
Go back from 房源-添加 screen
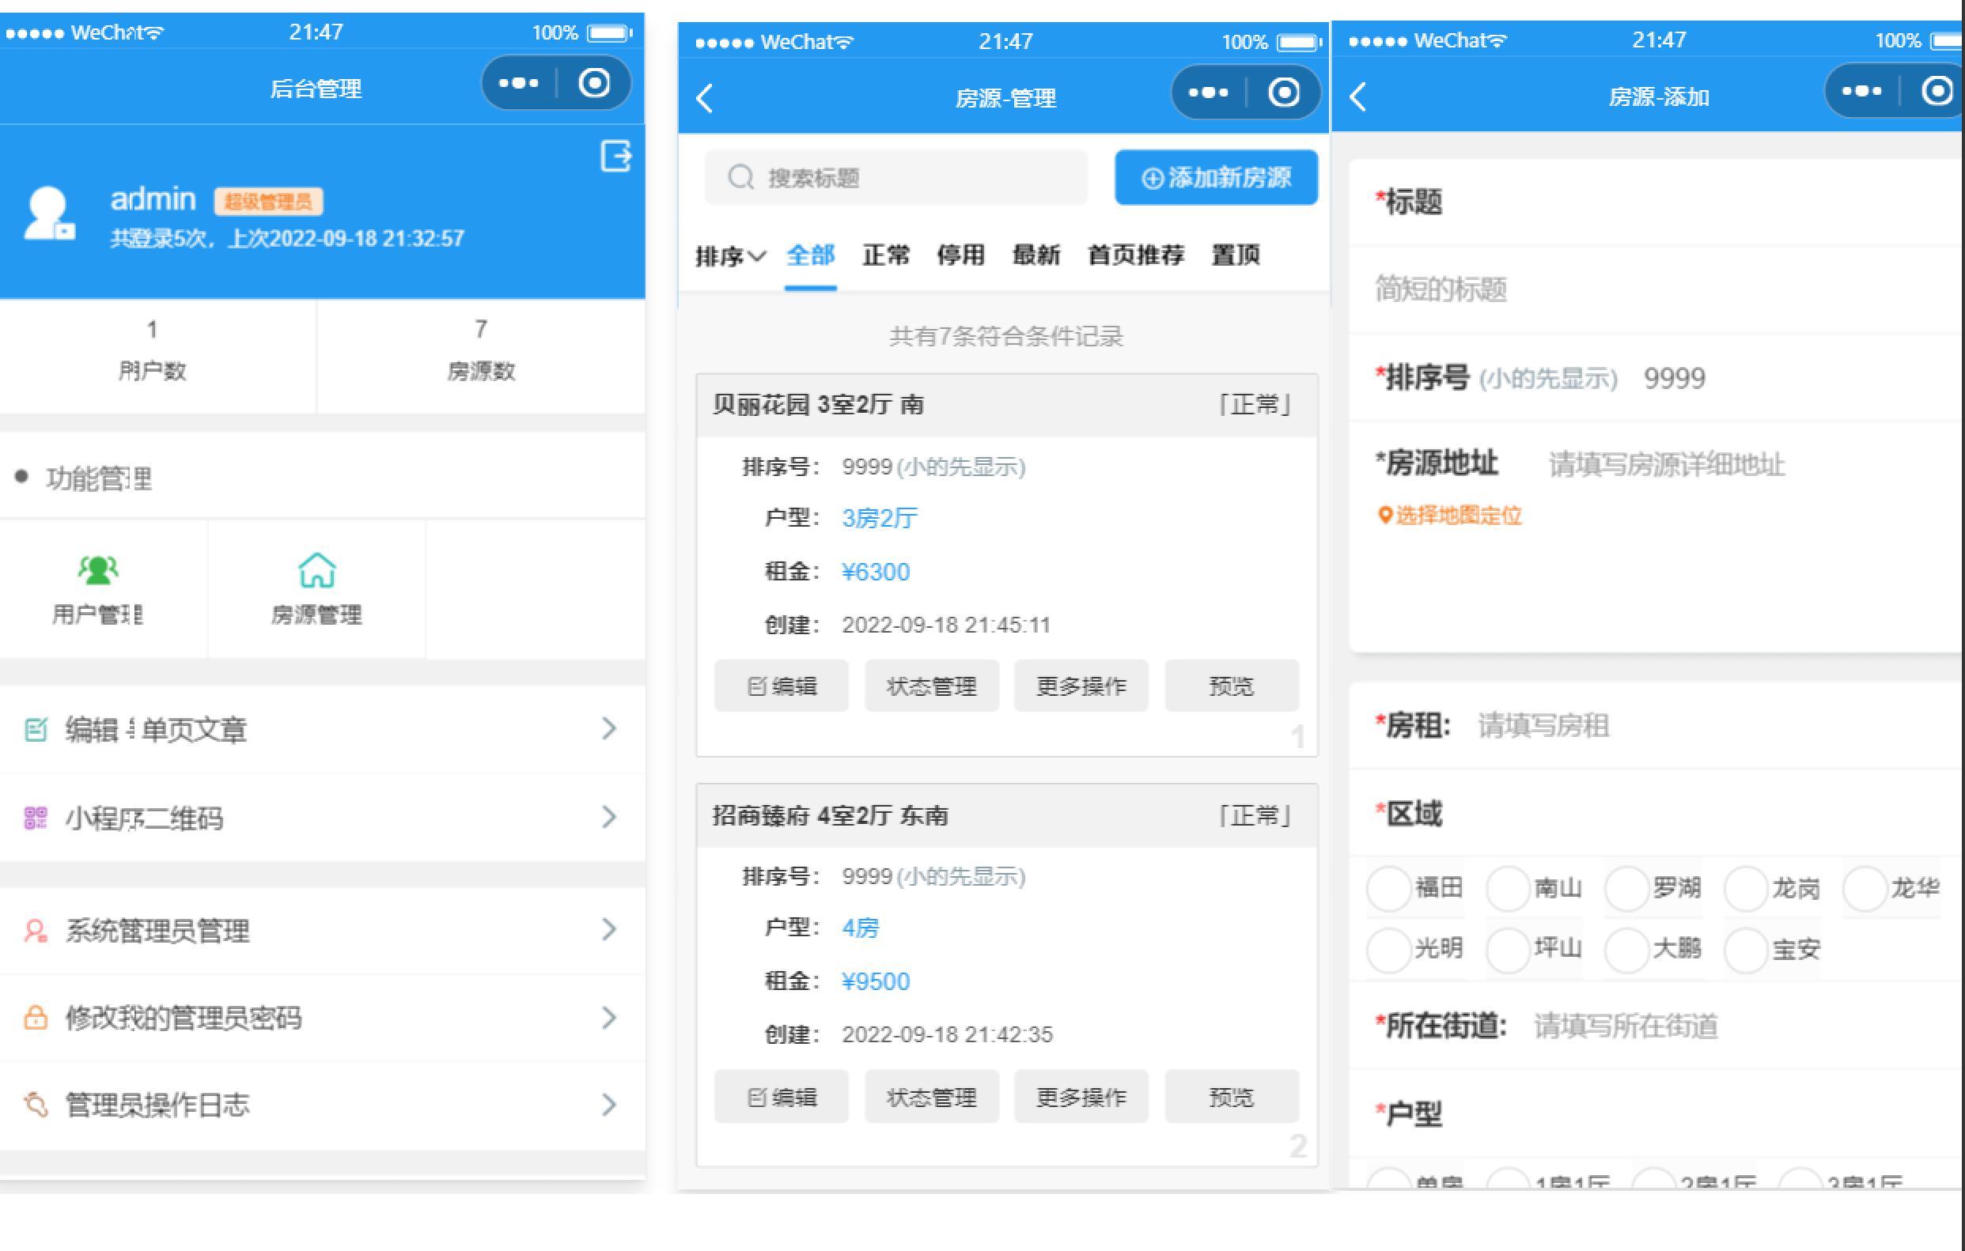tap(1358, 97)
